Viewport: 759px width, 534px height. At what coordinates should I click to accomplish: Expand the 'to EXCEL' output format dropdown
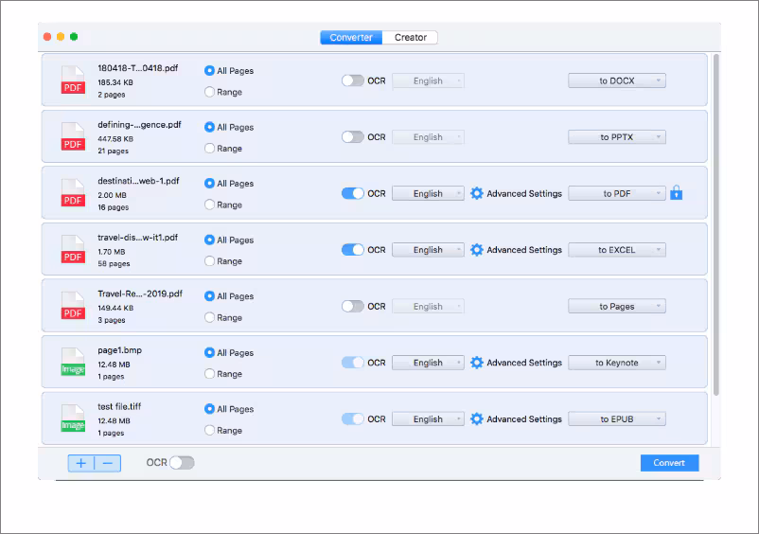point(617,250)
